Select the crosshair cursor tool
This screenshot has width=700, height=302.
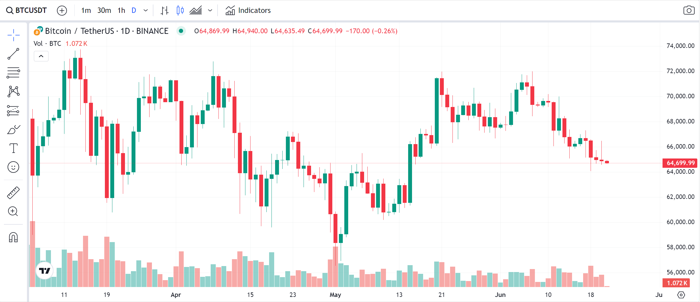13,35
